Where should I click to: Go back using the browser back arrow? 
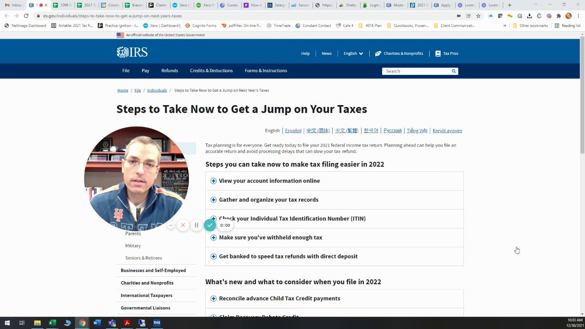[7, 16]
